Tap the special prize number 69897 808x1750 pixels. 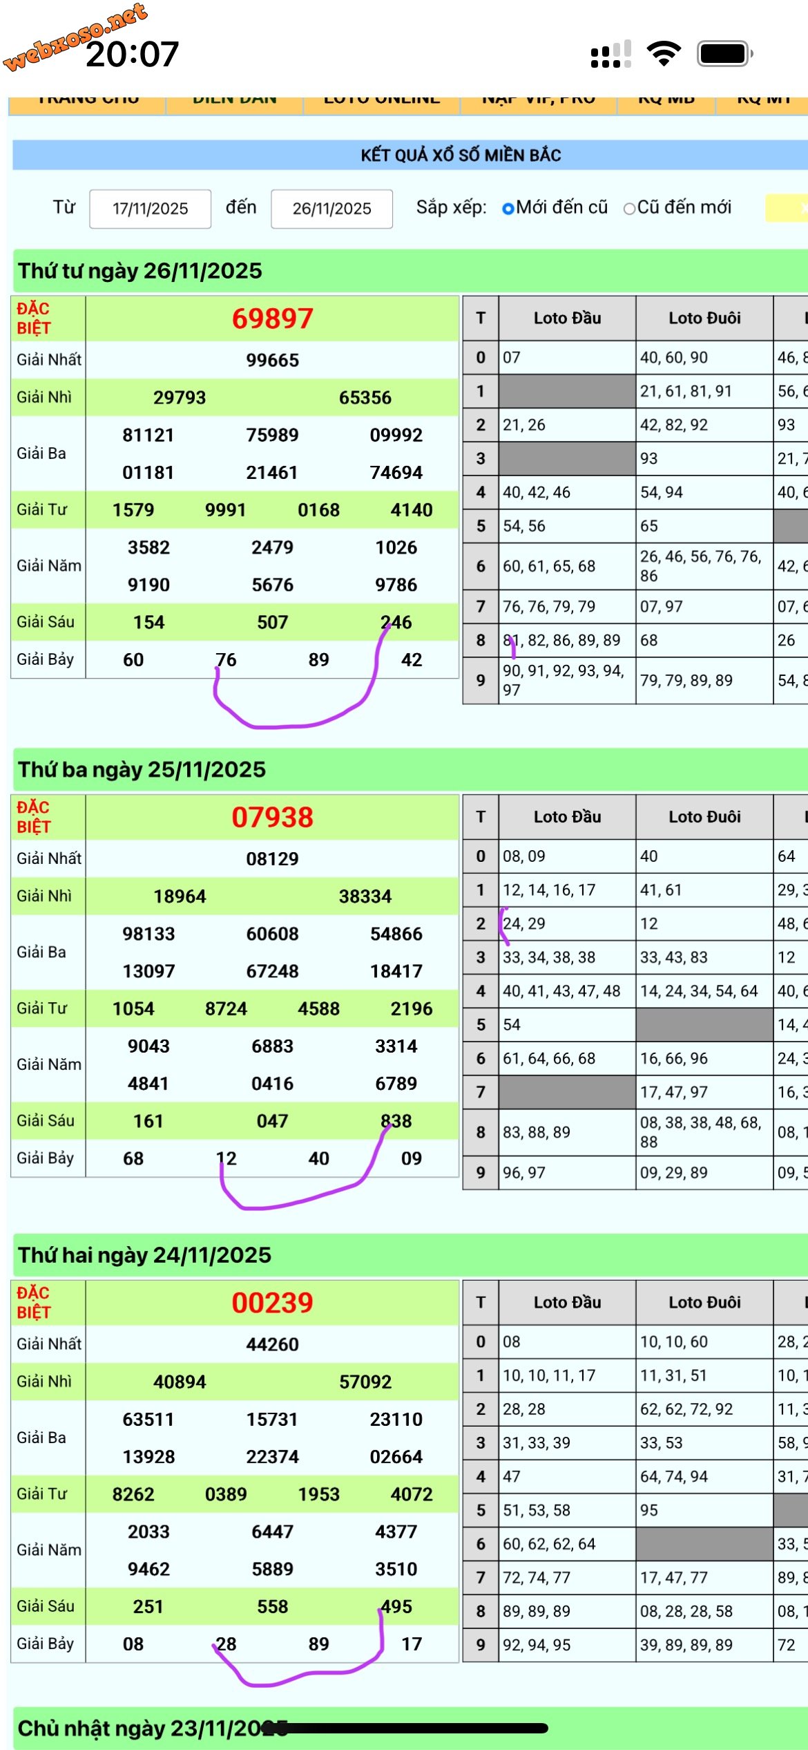click(x=272, y=319)
